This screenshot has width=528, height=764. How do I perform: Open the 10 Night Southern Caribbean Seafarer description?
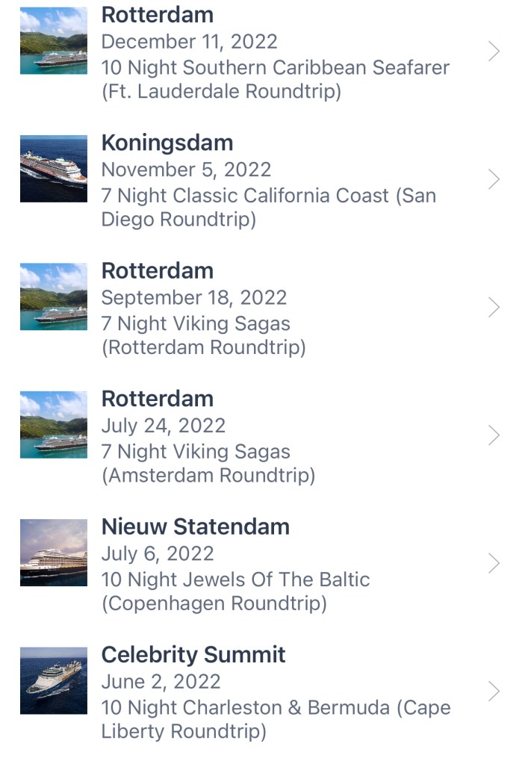coord(275,79)
